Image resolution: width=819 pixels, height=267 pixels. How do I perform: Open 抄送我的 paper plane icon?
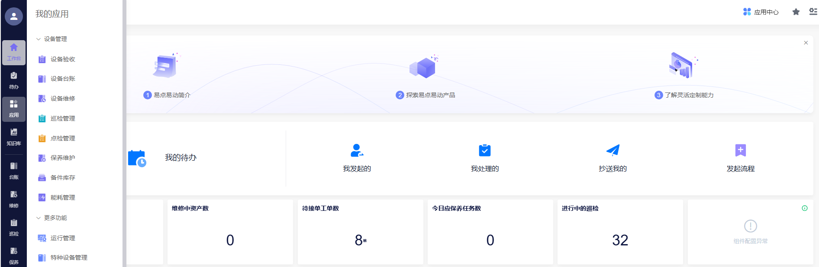click(x=613, y=150)
